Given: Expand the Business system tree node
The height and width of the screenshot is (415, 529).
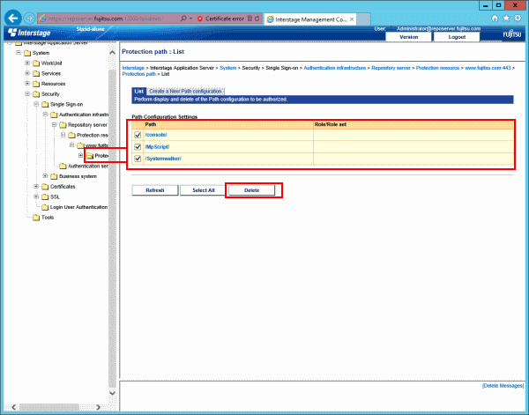Looking at the screenshot, I should tap(45, 176).
